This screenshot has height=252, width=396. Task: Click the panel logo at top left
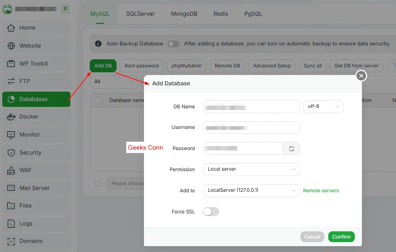pyautogui.click(x=7, y=9)
